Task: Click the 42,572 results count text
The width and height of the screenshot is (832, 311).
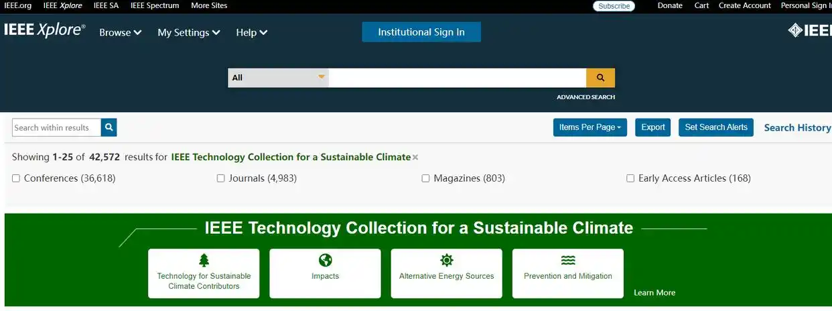Action: pos(105,158)
